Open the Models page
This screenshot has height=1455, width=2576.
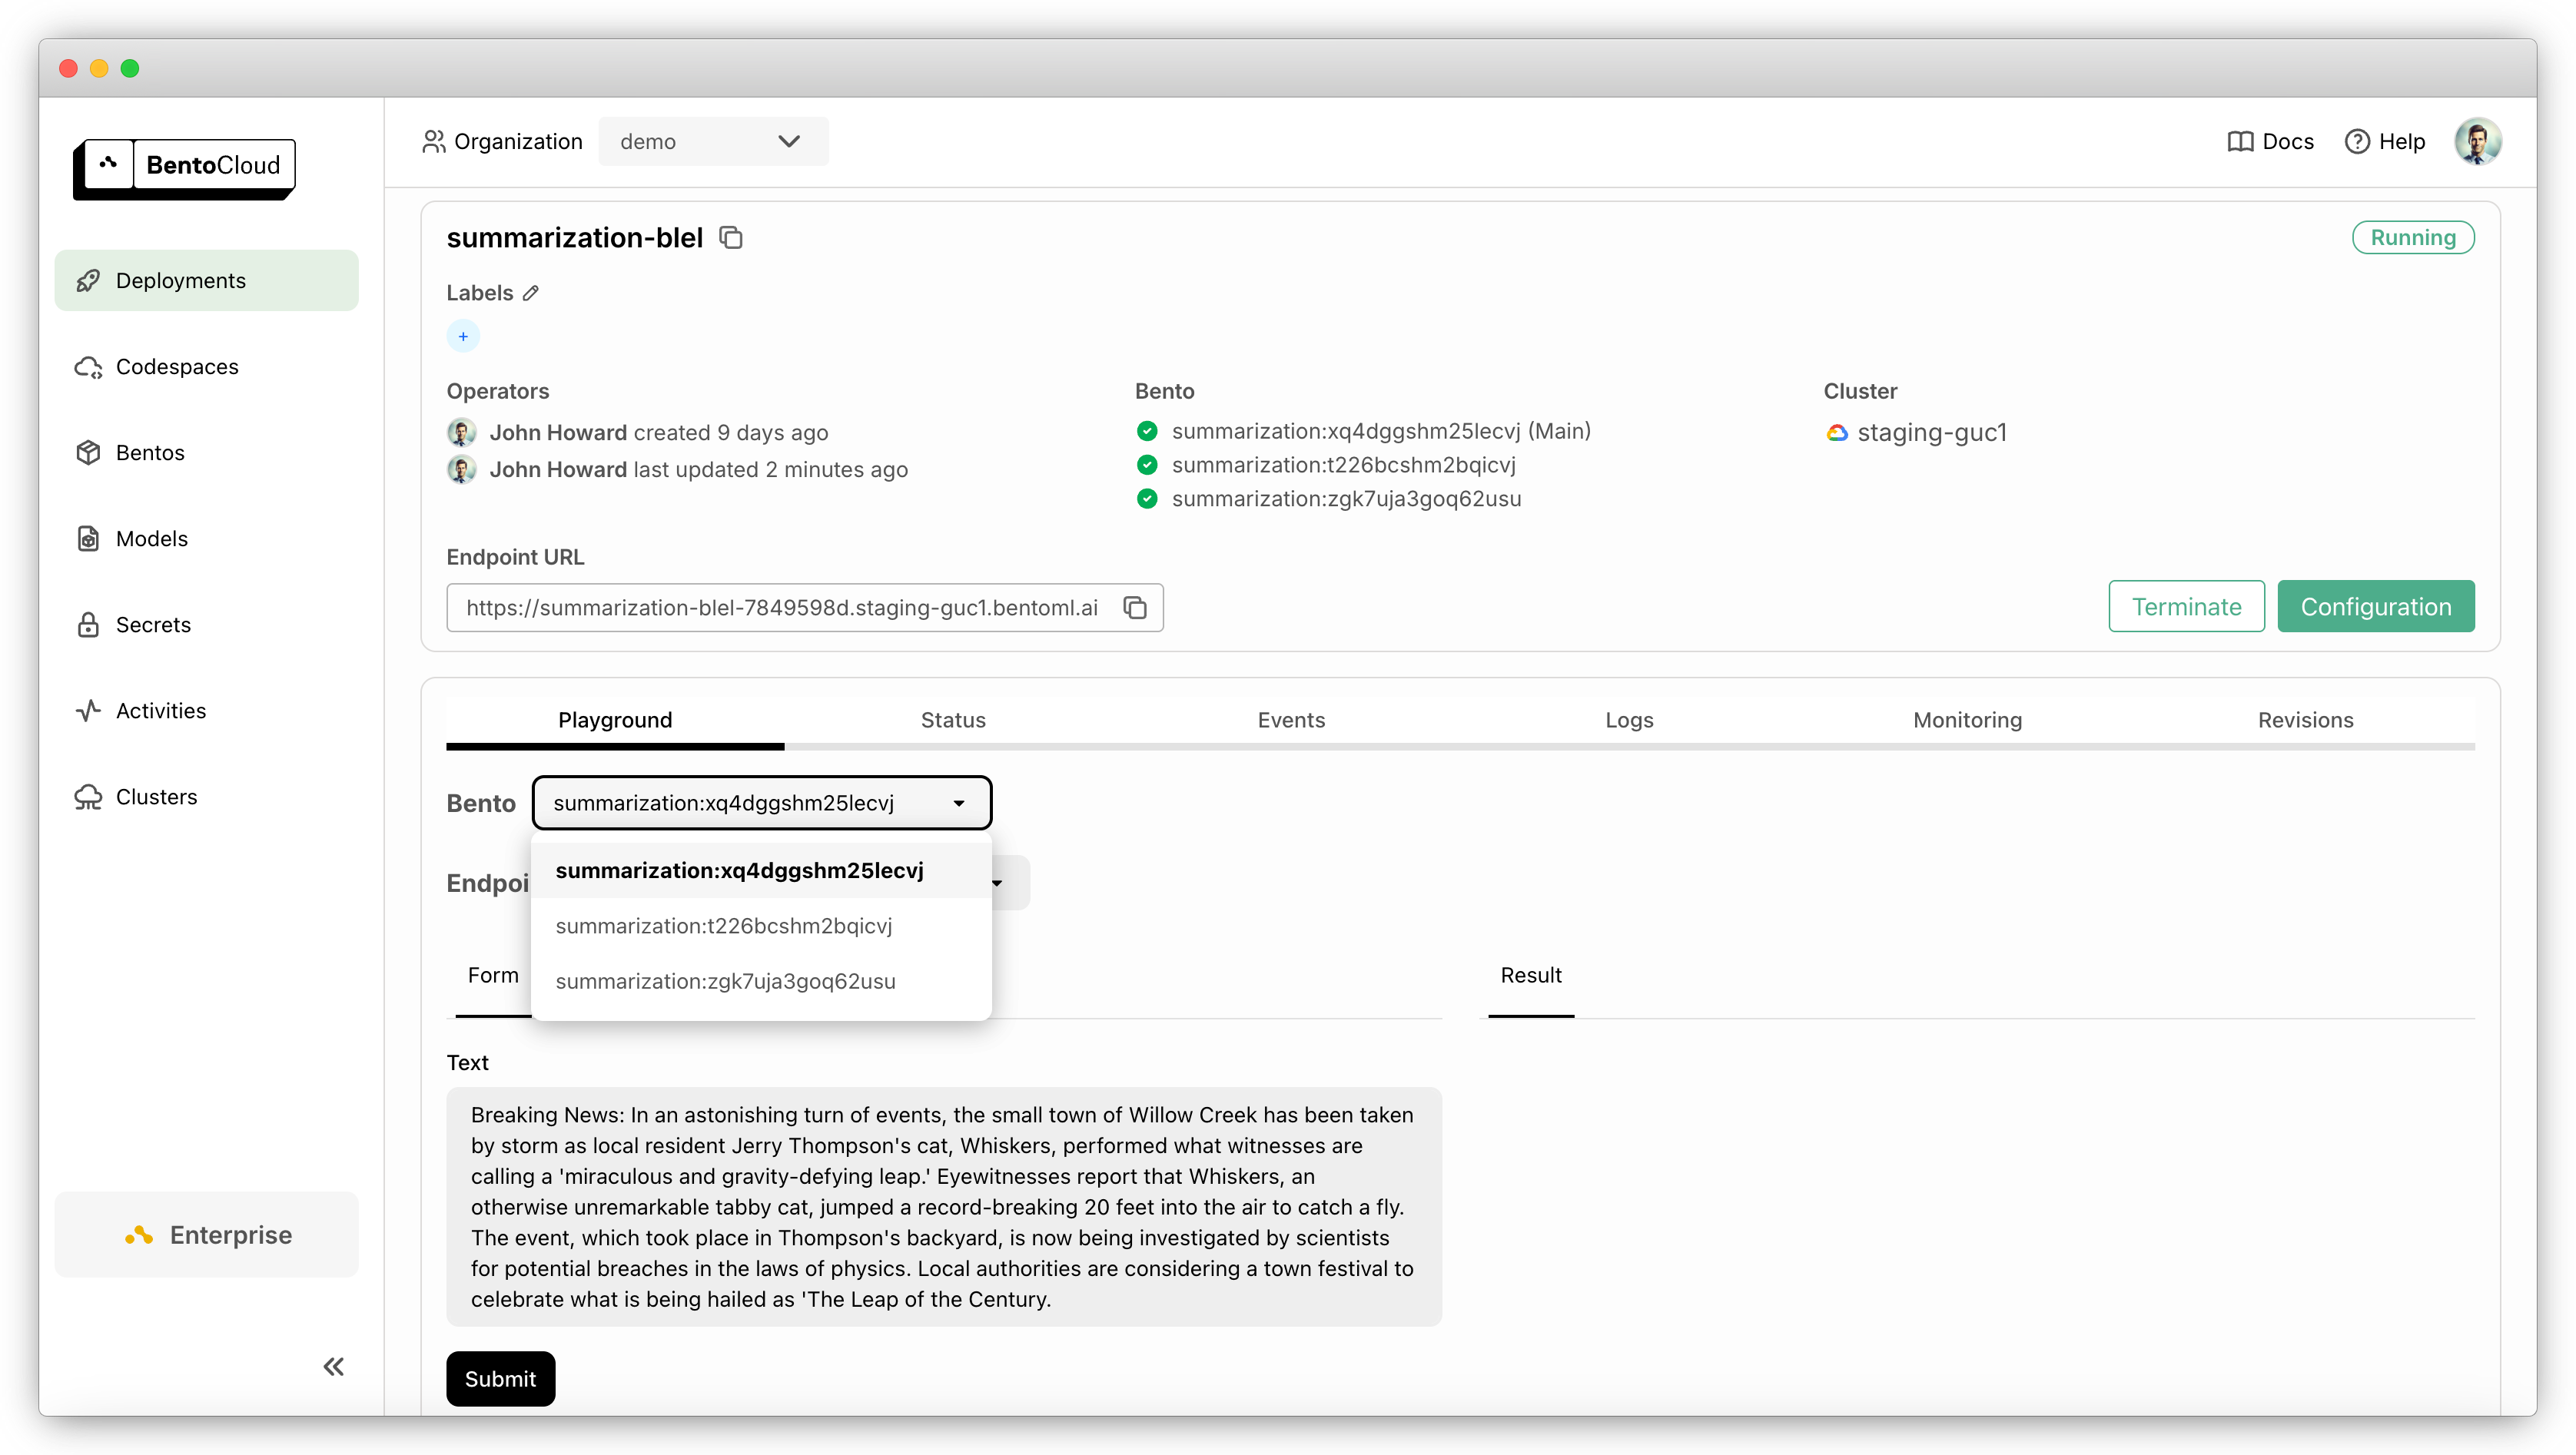[206, 539]
